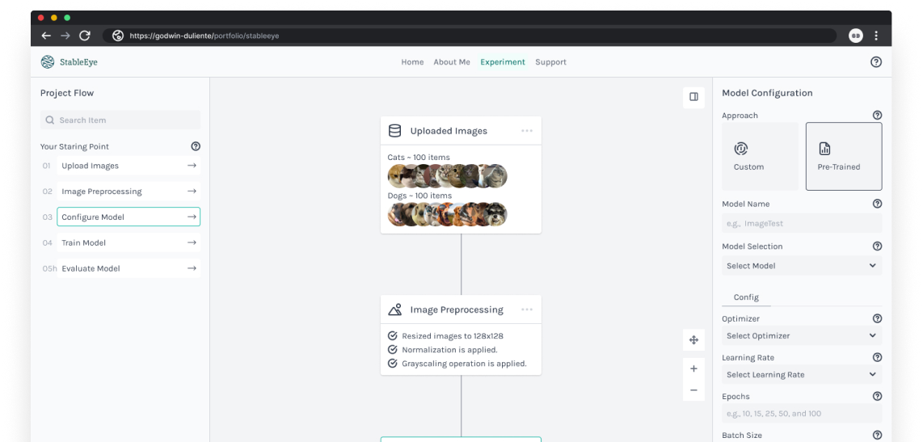Toggle the Normalization is applied checkmark
This screenshot has height=442, width=923.
[x=393, y=350]
